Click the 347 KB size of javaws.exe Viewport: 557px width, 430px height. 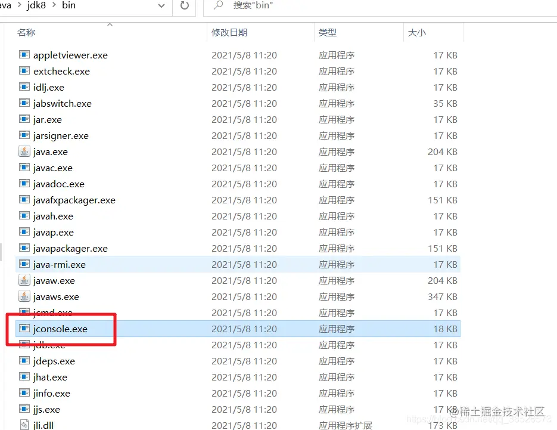[442, 296]
